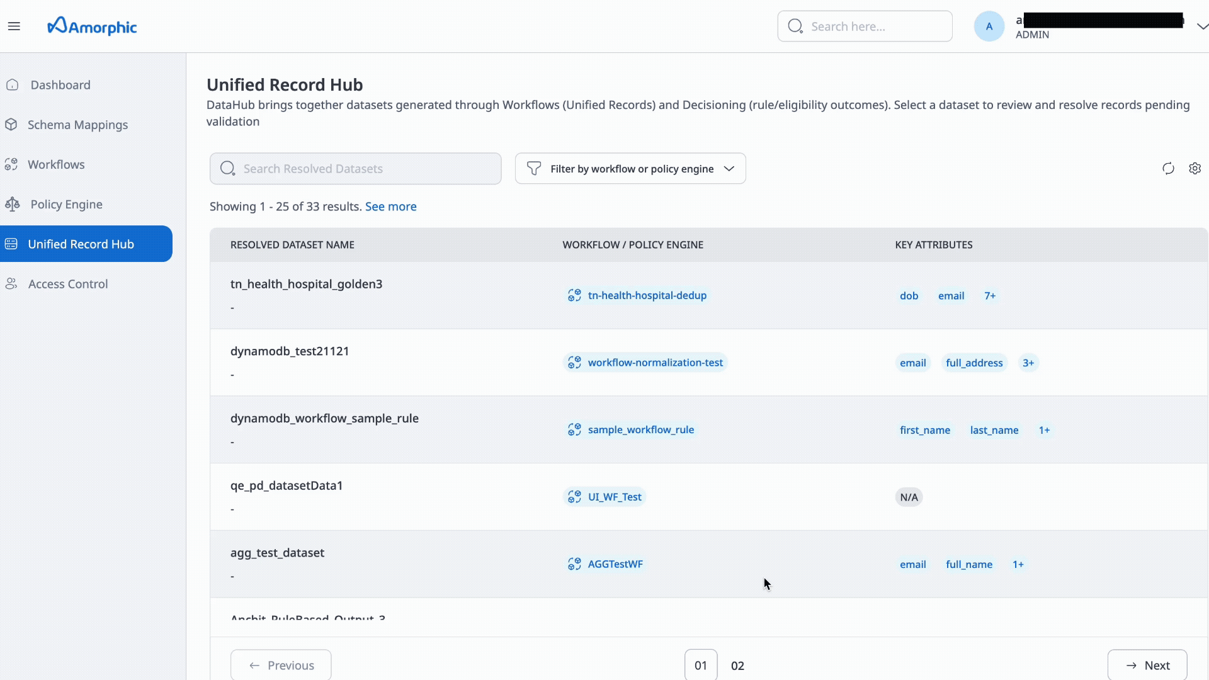Select the Schema Mappings cube icon

point(12,125)
